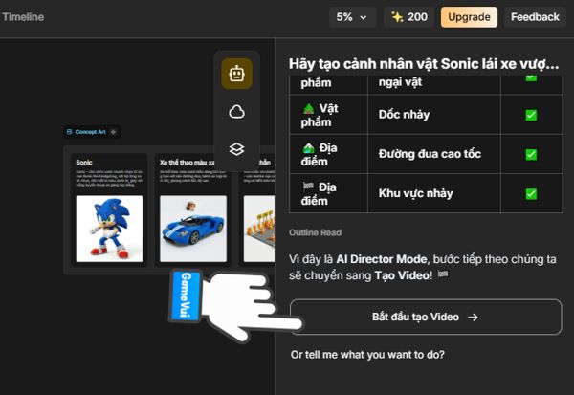Click the Xe thể thao màu xanh card title

point(188,163)
